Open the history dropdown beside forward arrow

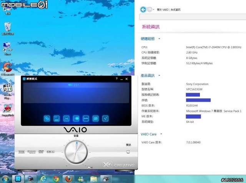tap(154, 10)
